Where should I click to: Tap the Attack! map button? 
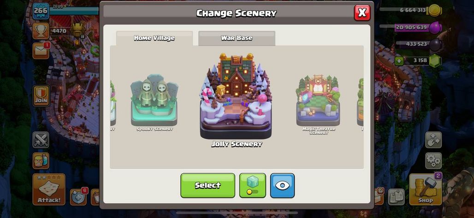coord(49,189)
